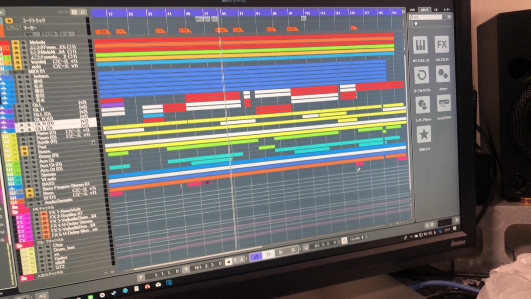The image size is (531, 299).
Task: Unmute the aoki track
Action: point(18,67)
